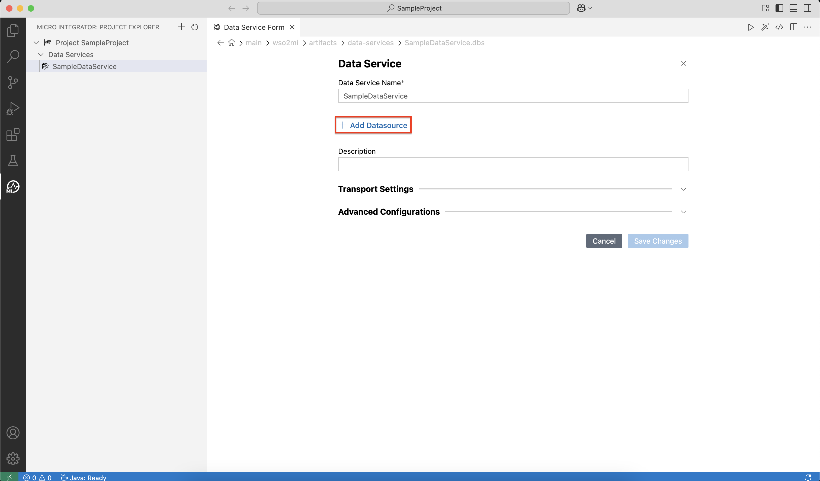820x481 pixels.
Task: Toggle the primary sidebar visibility
Action: coord(780,8)
